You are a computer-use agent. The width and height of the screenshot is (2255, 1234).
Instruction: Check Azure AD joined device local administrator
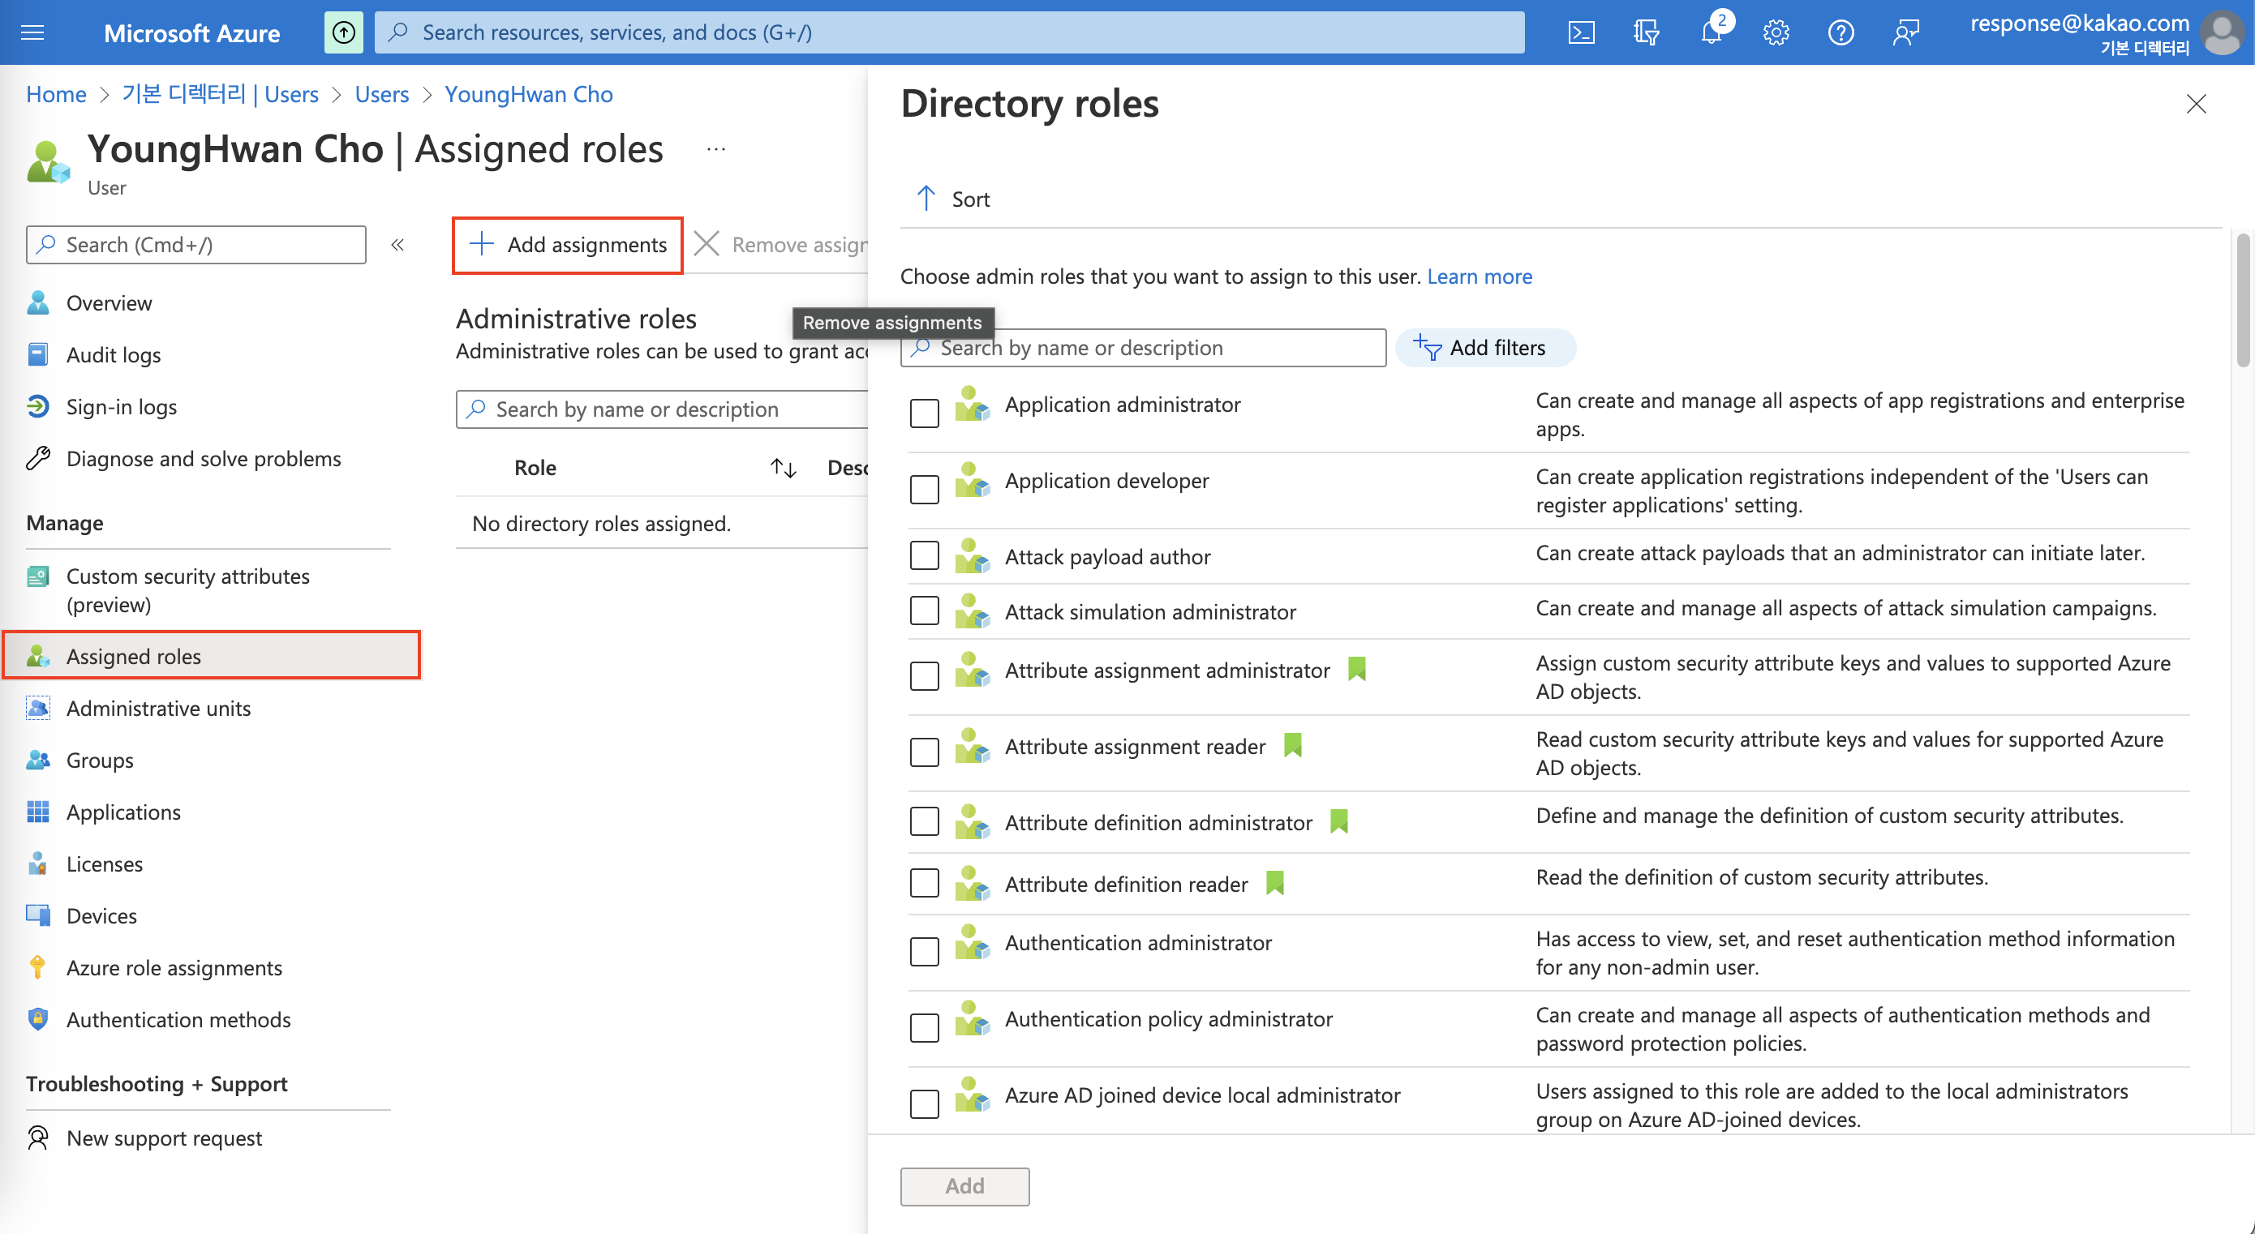coord(925,1103)
